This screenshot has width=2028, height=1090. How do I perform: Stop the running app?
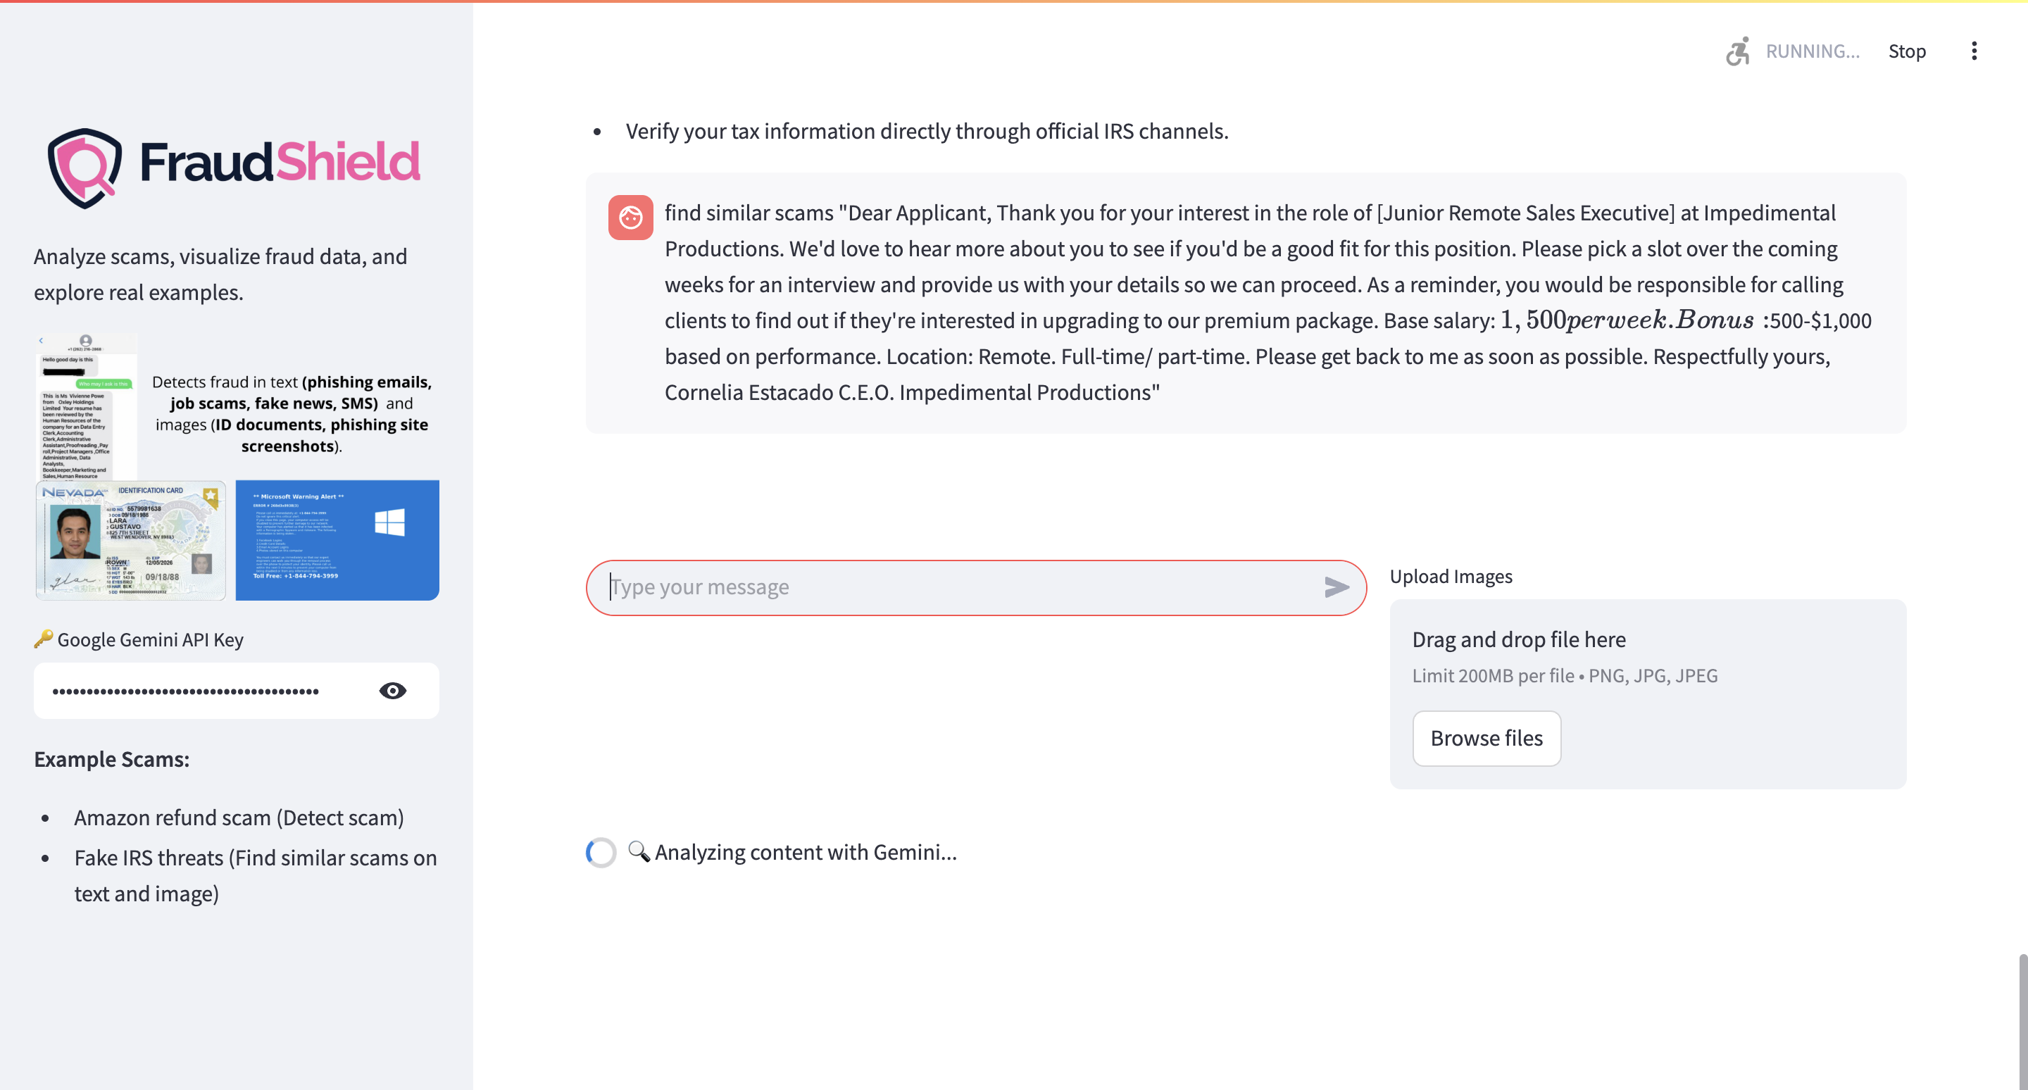(1906, 51)
